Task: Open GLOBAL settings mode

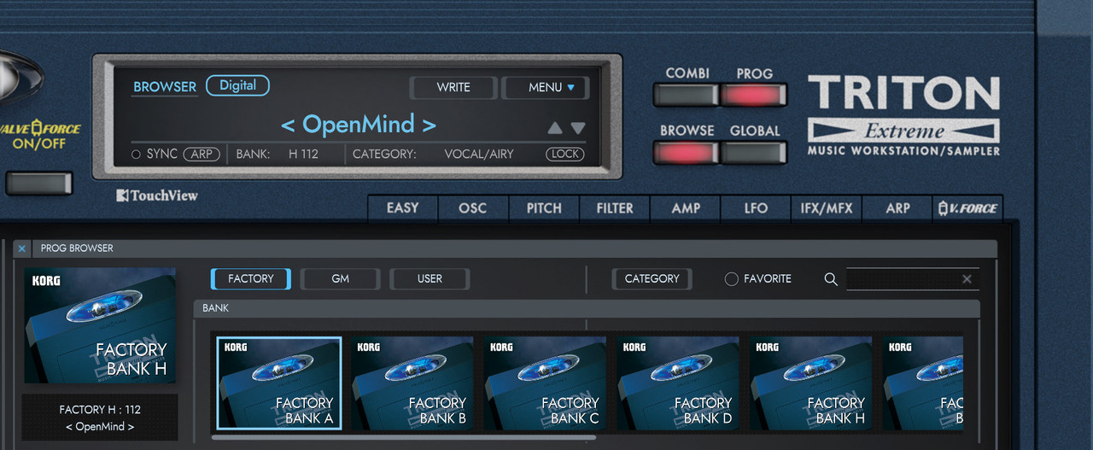Action: pos(753,152)
